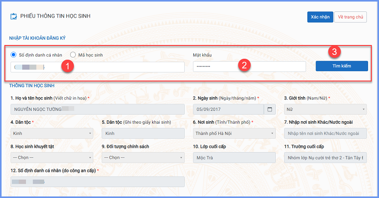Open the Học sinh khuyết tật dropdown
Image resolution: width=379 pixels, height=198 pixels.
pyautogui.click(x=51, y=158)
